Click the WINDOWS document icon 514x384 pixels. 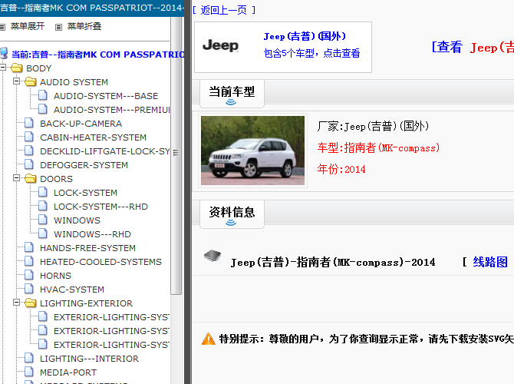pos(43,220)
